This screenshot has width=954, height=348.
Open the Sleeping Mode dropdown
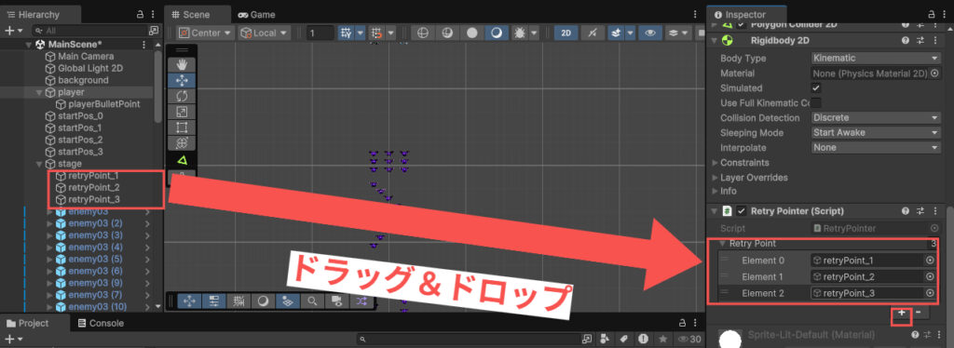click(x=876, y=132)
